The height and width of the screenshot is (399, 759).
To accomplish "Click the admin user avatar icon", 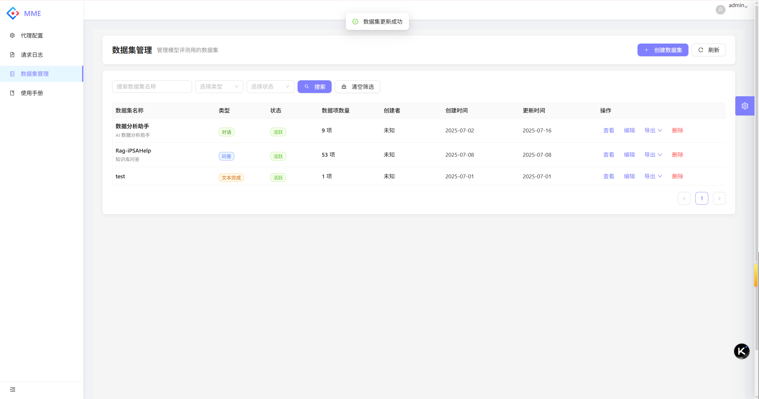I will click(x=720, y=10).
